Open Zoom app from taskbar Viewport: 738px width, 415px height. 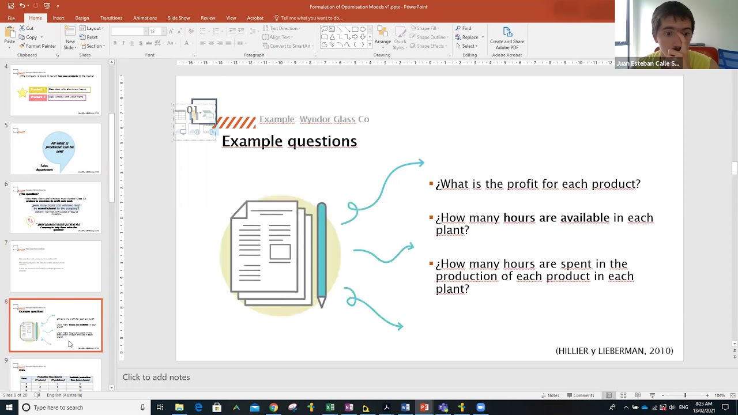click(x=481, y=408)
